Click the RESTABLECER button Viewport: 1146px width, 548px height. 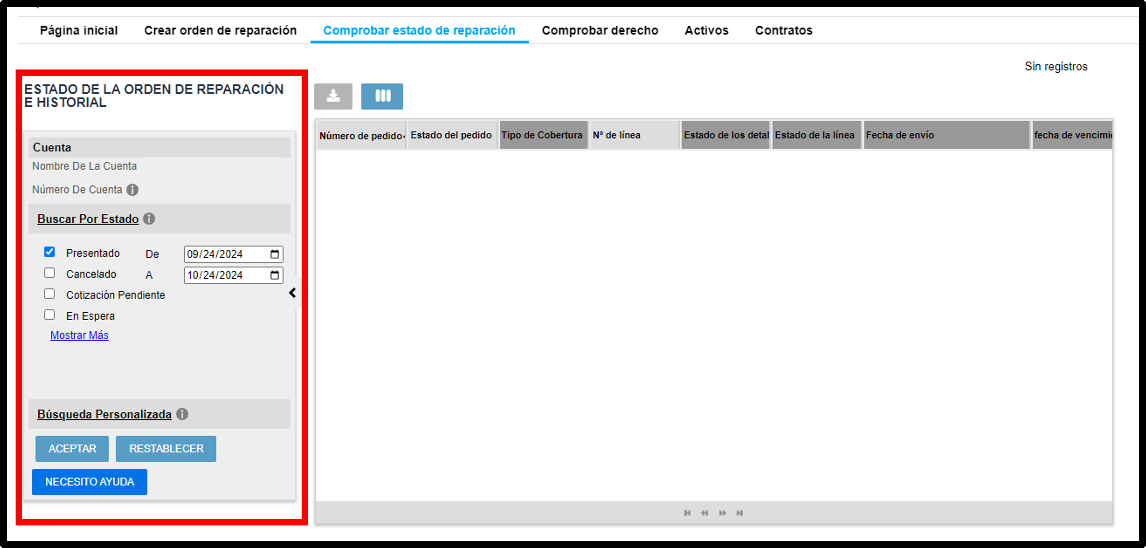click(x=166, y=448)
